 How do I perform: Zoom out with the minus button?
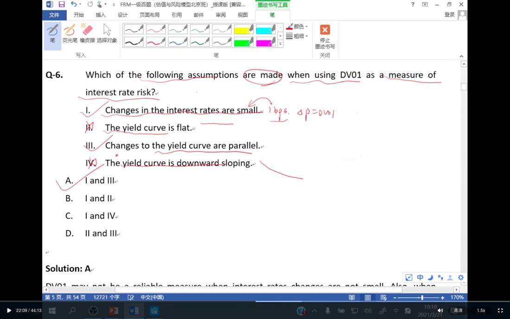click(x=395, y=298)
